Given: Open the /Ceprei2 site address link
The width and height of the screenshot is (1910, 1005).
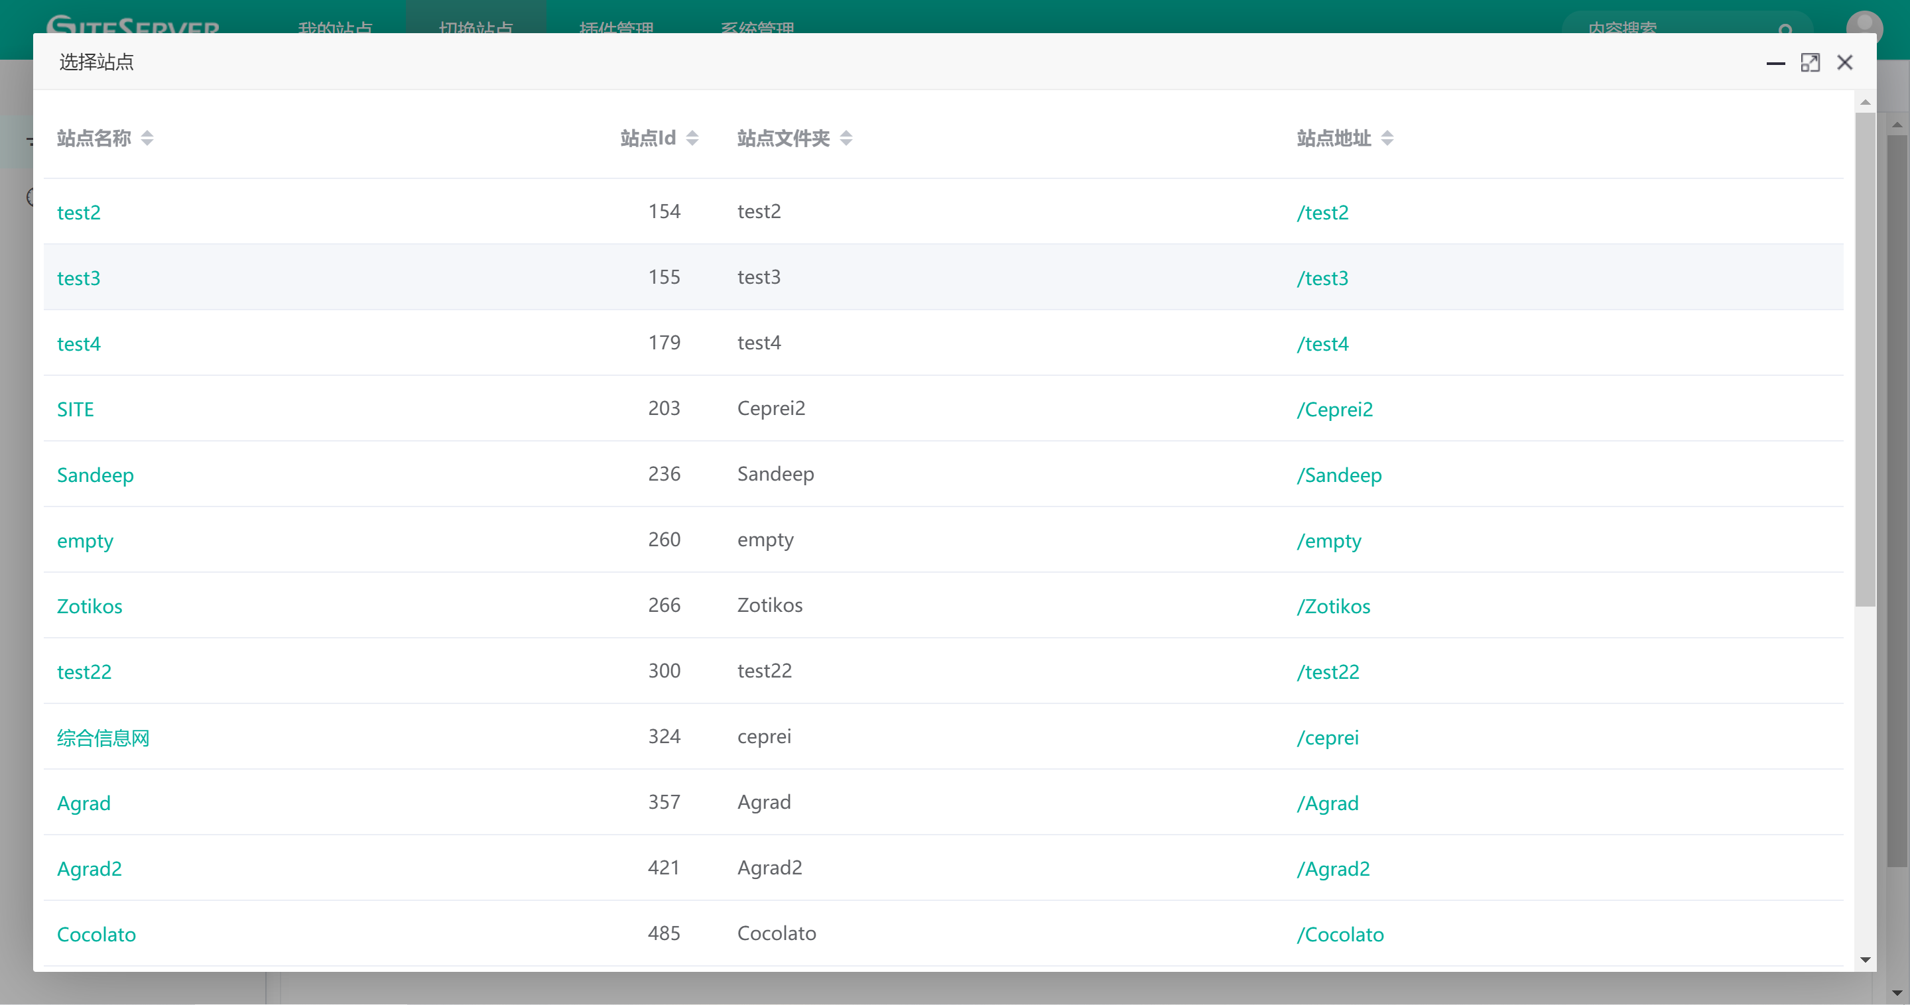Looking at the screenshot, I should pos(1334,410).
